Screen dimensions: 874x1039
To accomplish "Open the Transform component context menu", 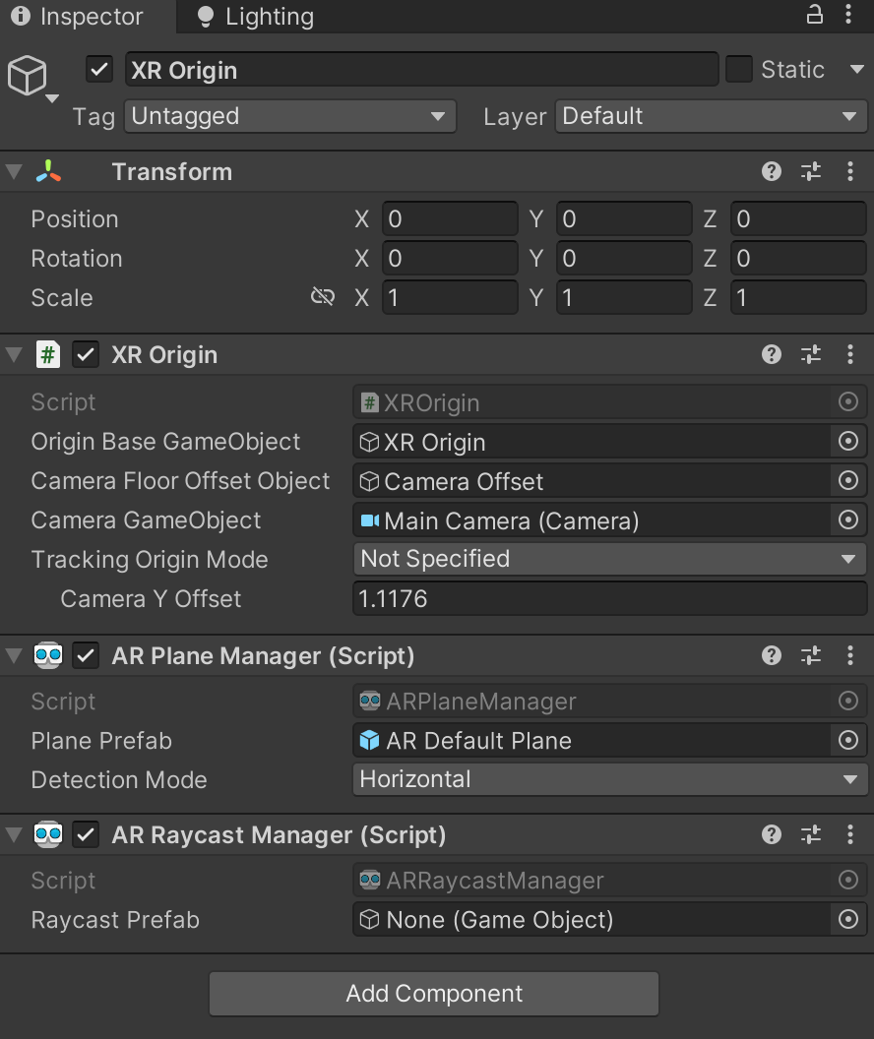I will (850, 171).
